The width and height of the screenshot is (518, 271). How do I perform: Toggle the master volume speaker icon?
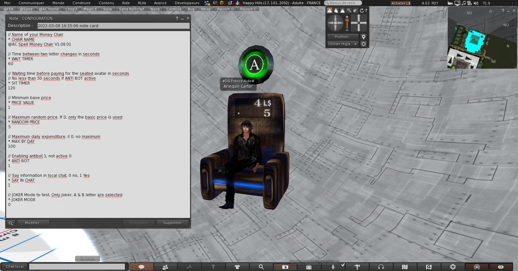point(476,3)
